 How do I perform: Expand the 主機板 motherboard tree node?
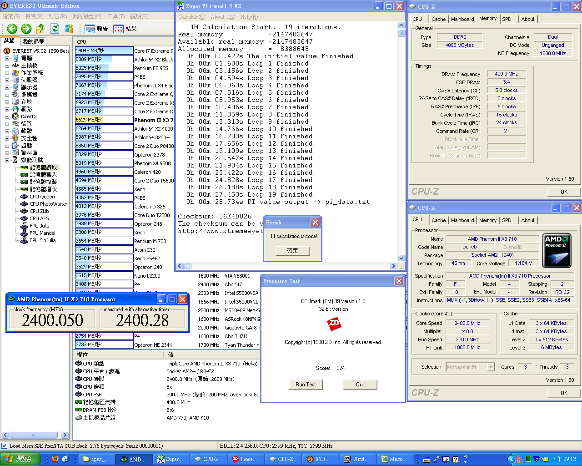(7, 66)
